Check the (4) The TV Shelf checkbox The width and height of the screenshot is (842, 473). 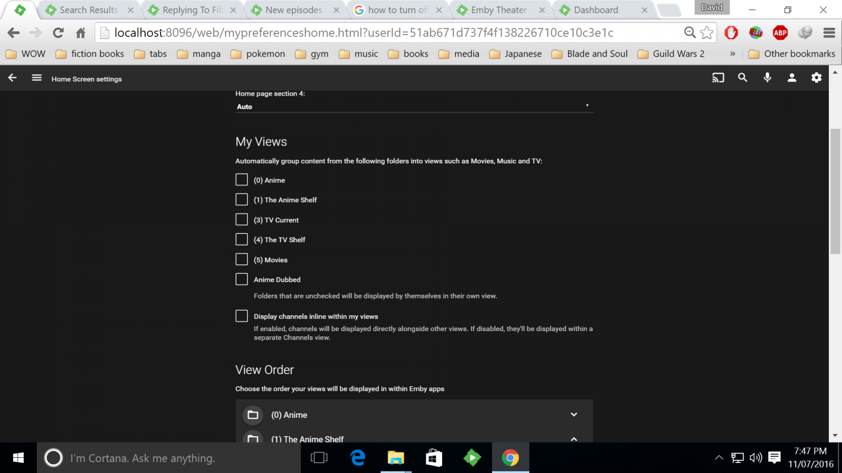(242, 240)
